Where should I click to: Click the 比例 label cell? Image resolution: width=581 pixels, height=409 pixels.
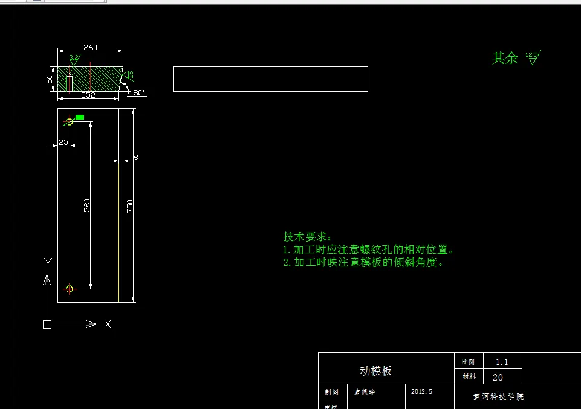469,362
